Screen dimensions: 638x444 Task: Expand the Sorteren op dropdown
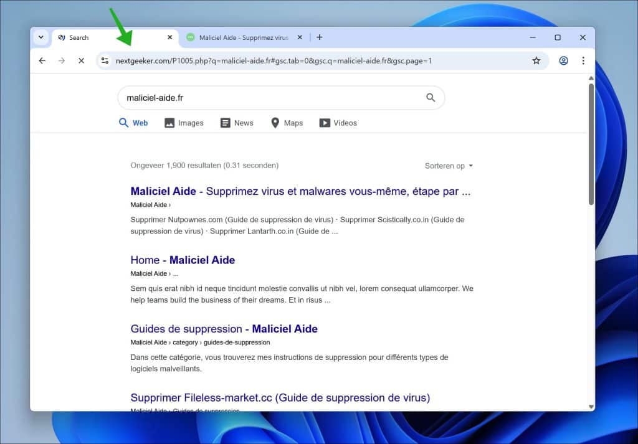[449, 166]
